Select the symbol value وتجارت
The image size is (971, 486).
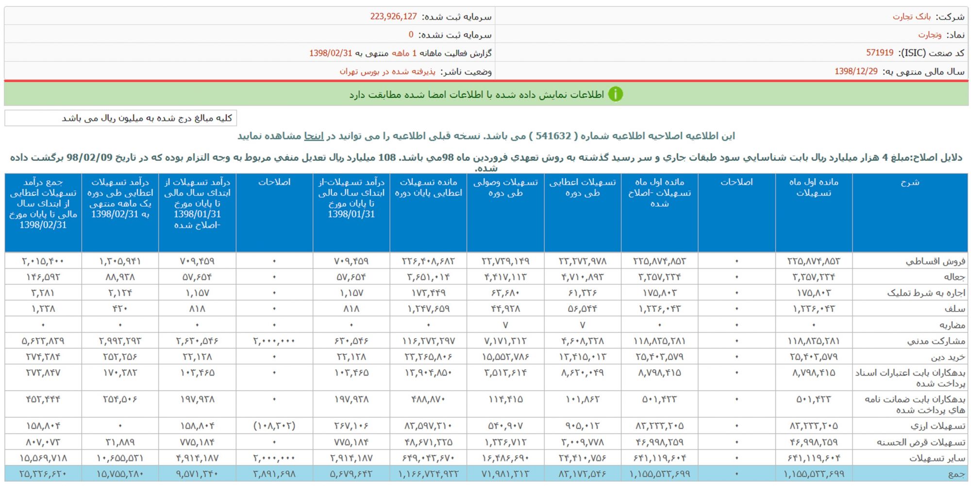click(930, 35)
